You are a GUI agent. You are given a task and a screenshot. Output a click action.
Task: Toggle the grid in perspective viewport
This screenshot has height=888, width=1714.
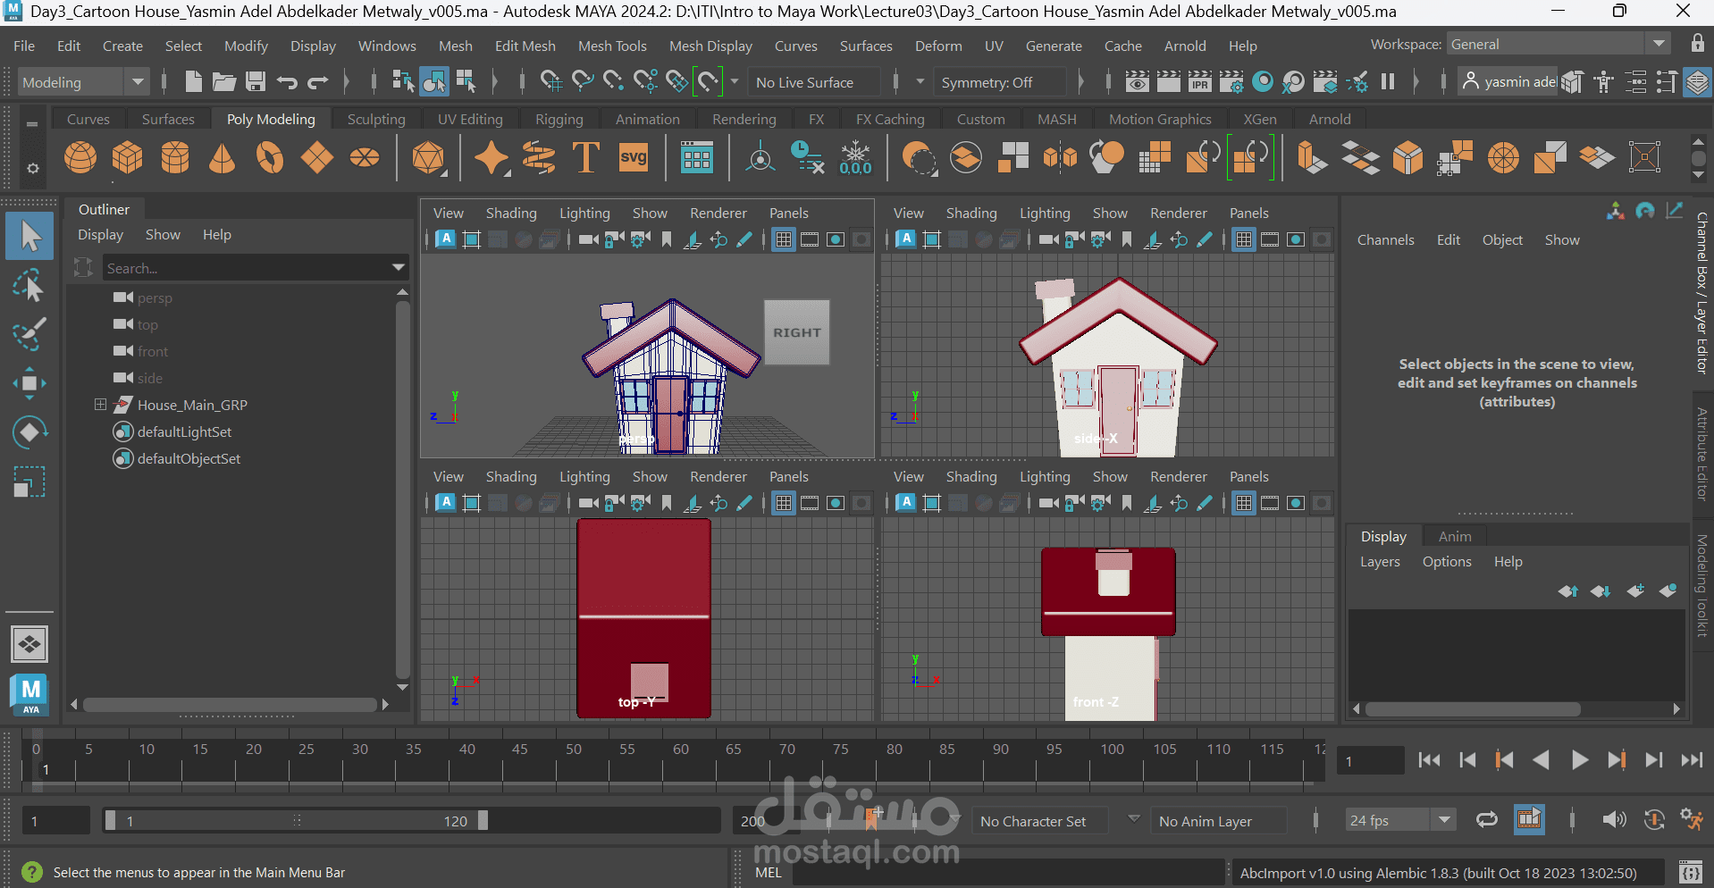tap(784, 239)
